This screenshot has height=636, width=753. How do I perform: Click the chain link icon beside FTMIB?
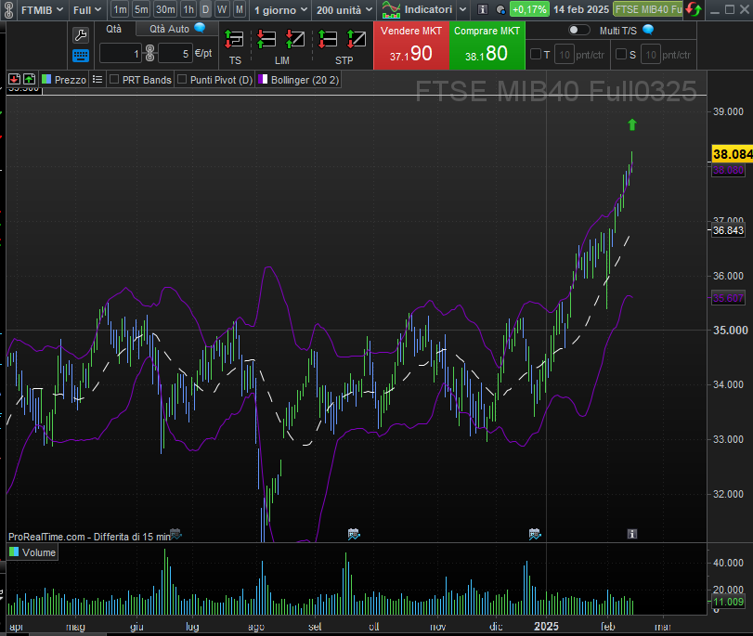click(9, 9)
